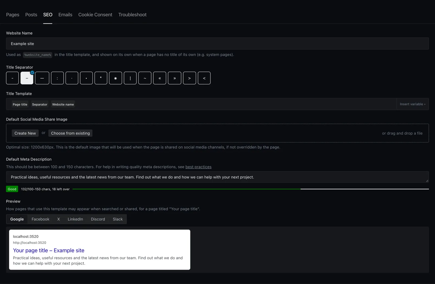This screenshot has width=435, height=284.
Task: Choose the tilde title separator
Action: [x=145, y=78]
